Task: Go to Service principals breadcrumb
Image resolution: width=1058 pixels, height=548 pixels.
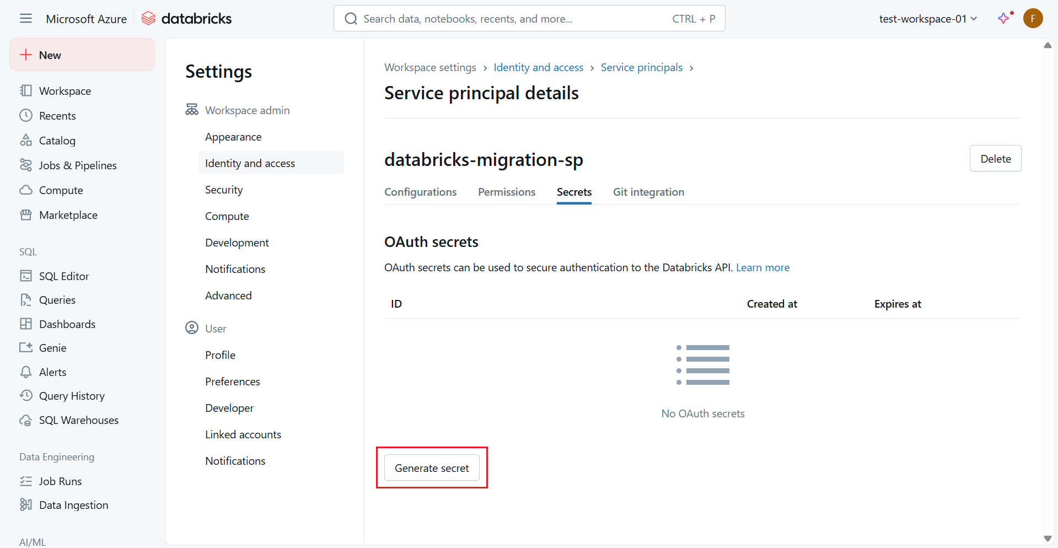Action: coord(641,67)
